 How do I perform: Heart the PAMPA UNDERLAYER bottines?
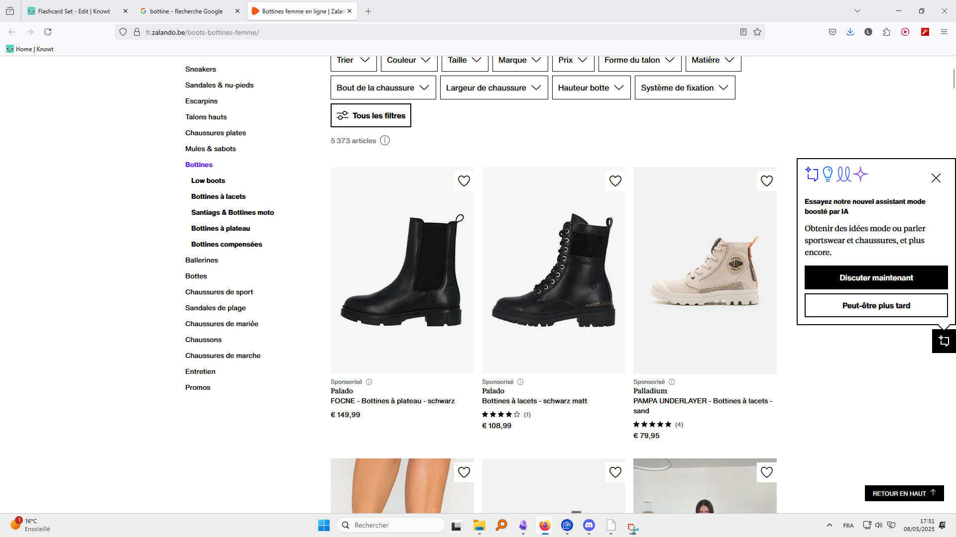pos(766,181)
